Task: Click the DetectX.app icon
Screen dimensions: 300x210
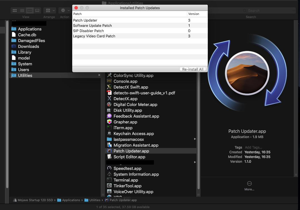Action: (x=109, y=98)
